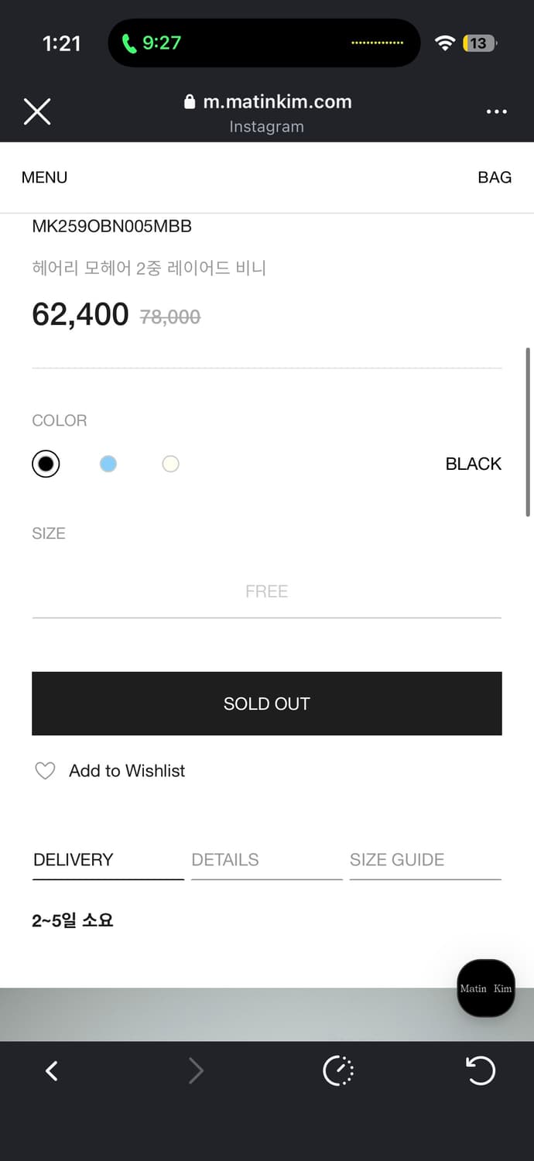
Task: Select the black color option
Action: click(x=46, y=464)
